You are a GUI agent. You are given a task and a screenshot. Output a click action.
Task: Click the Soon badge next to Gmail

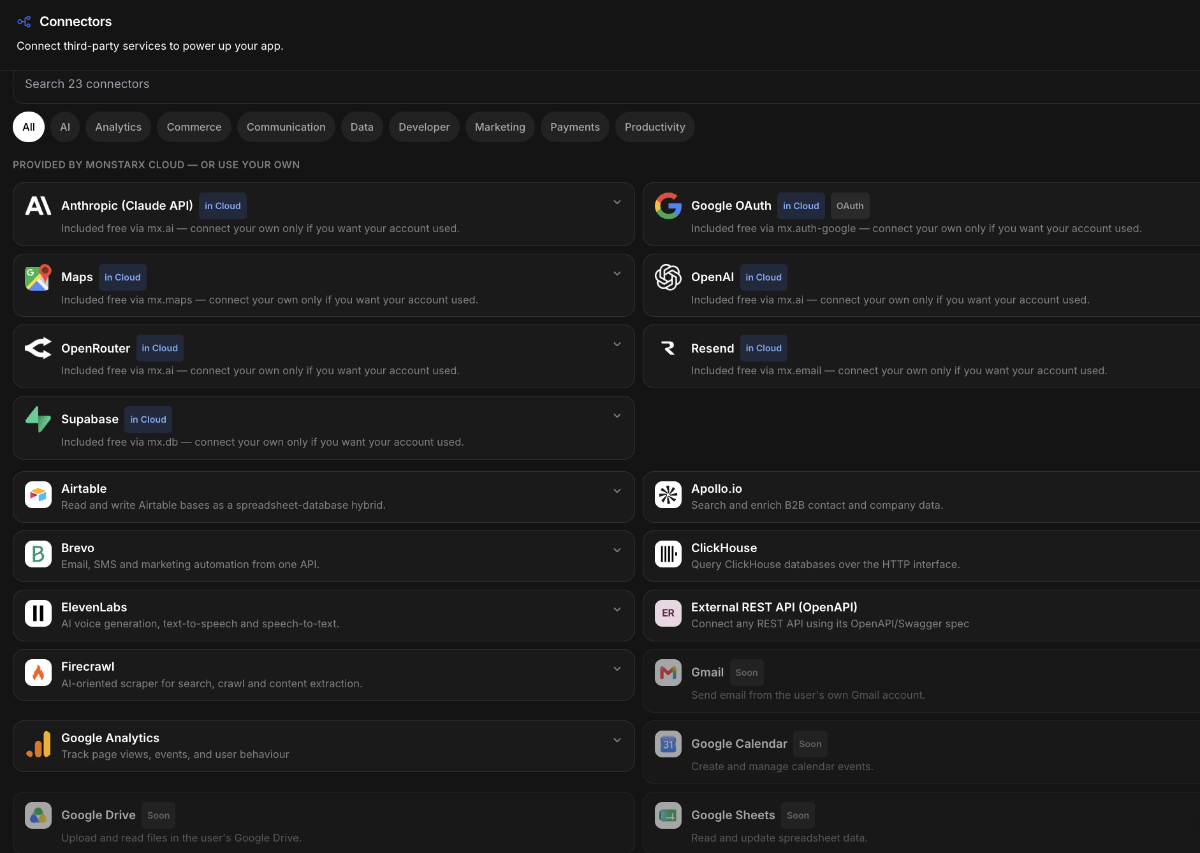[747, 673]
